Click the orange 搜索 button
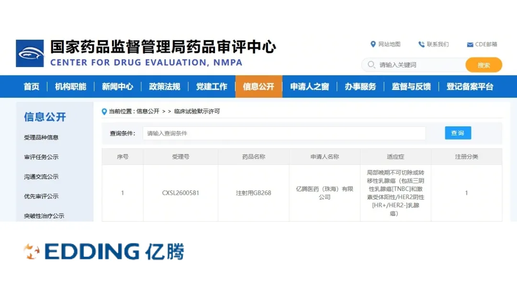This screenshot has width=517, height=291. coord(483,65)
